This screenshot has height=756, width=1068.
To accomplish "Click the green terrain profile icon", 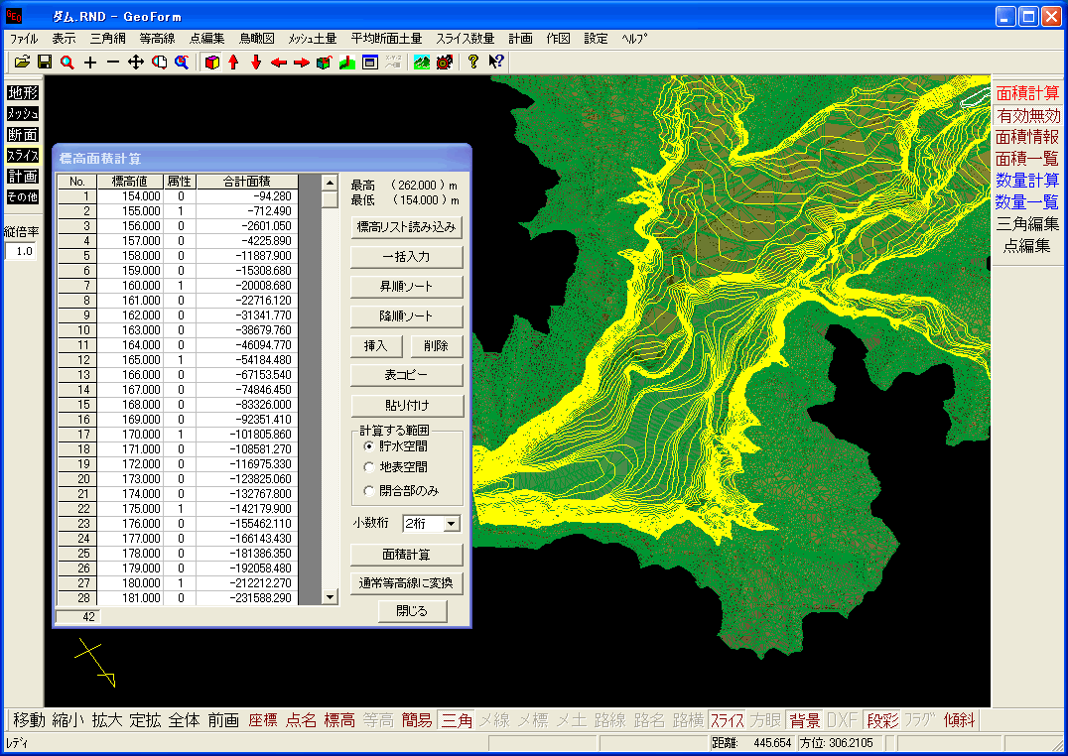I will tap(347, 63).
